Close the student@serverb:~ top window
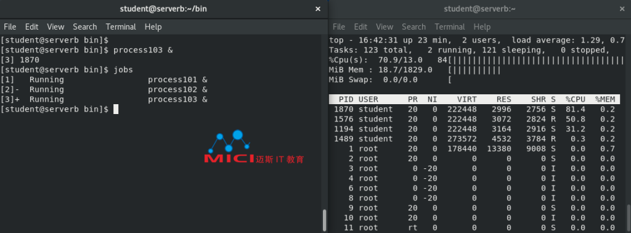The image size is (631, 233). click(622, 9)
